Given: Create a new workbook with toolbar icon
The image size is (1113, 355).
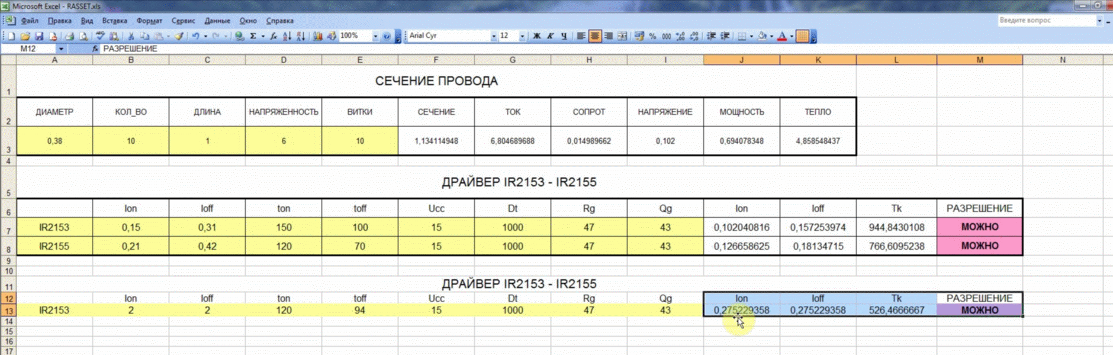Looking at the screenshot, I should 11,36.
